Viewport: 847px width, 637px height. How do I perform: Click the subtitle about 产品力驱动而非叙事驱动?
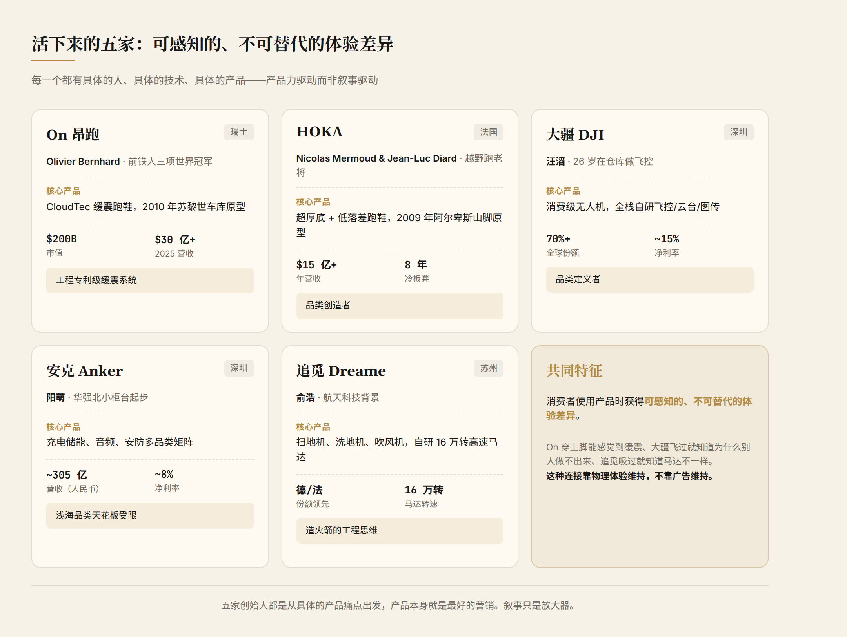pos(204,80)
